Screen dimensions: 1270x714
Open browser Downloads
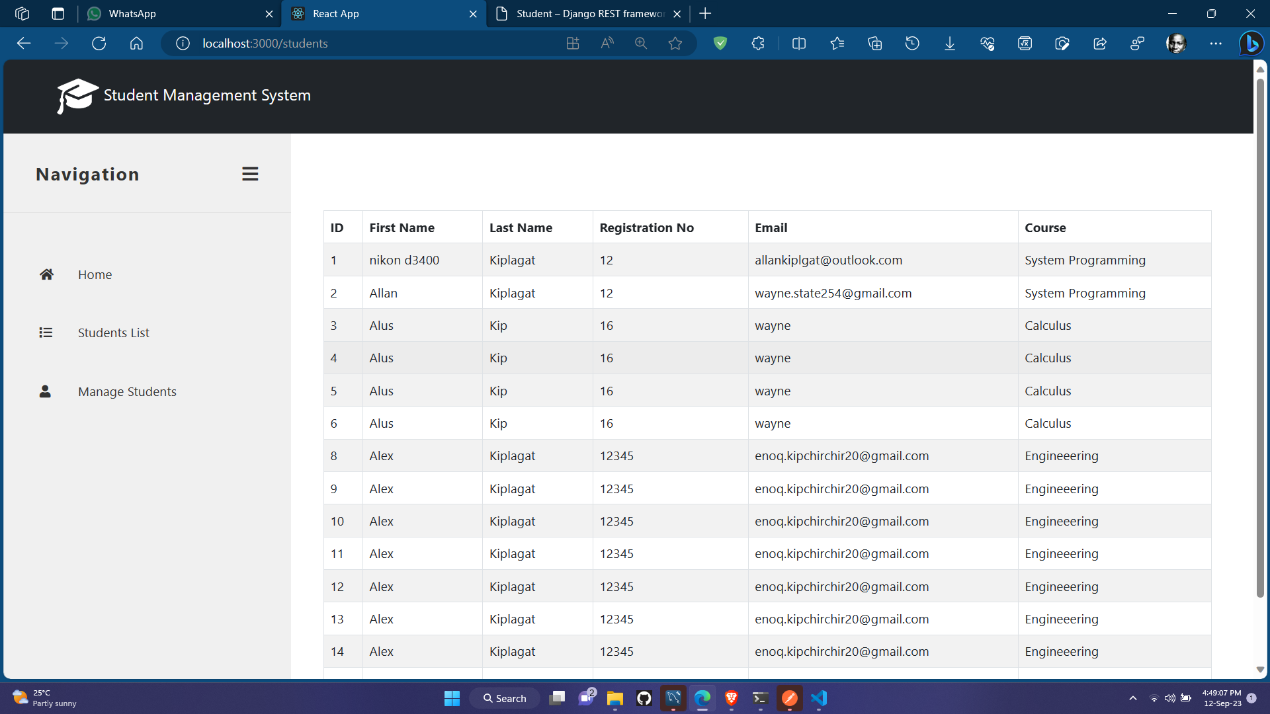[x=949, y=43]
